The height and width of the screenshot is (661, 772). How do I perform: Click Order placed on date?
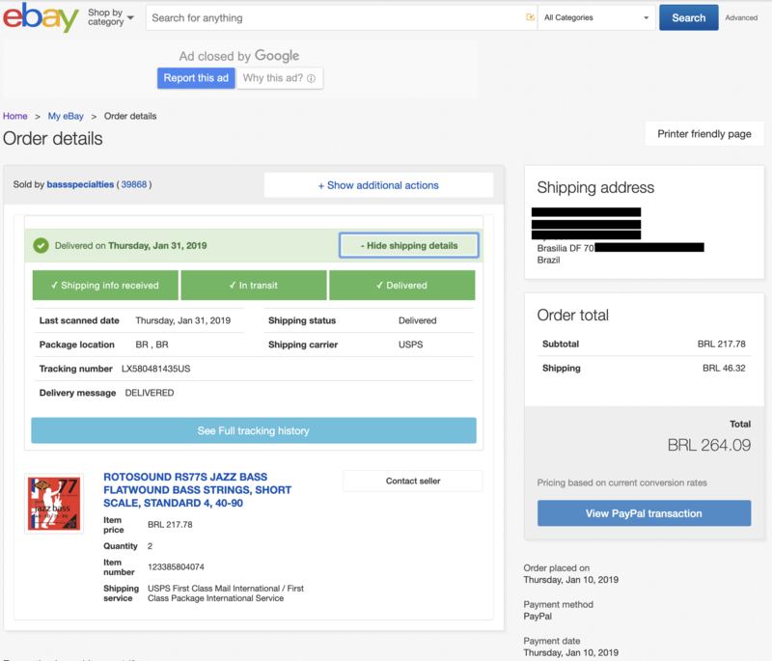point(570,580)
